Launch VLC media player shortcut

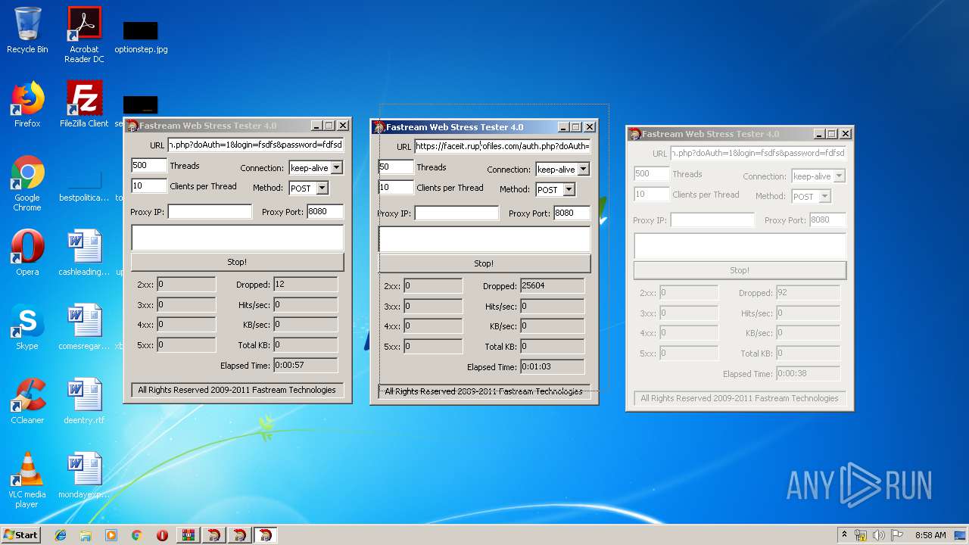point(27,480)
